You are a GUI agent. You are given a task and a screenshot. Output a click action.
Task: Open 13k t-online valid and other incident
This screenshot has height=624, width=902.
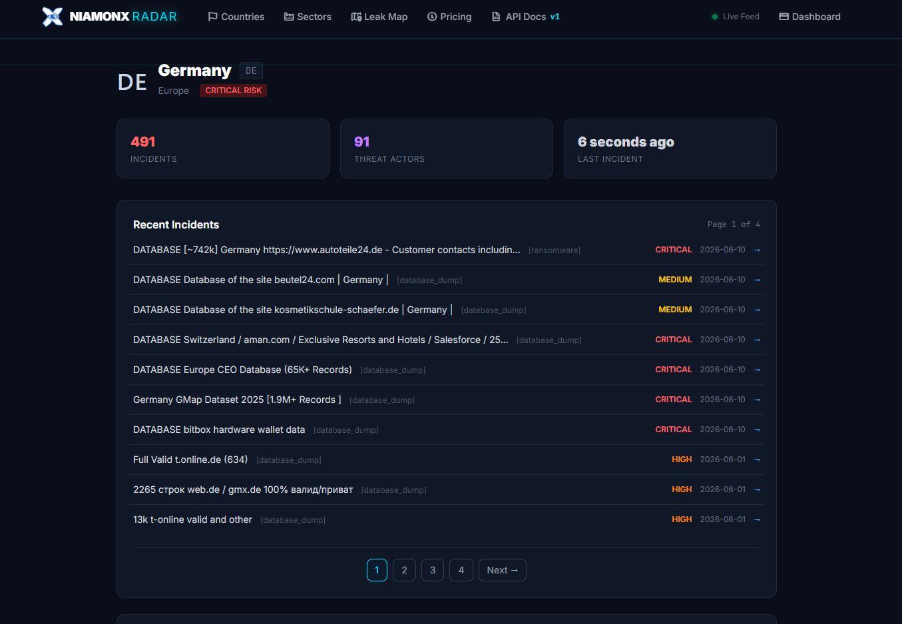click(192, 519)
